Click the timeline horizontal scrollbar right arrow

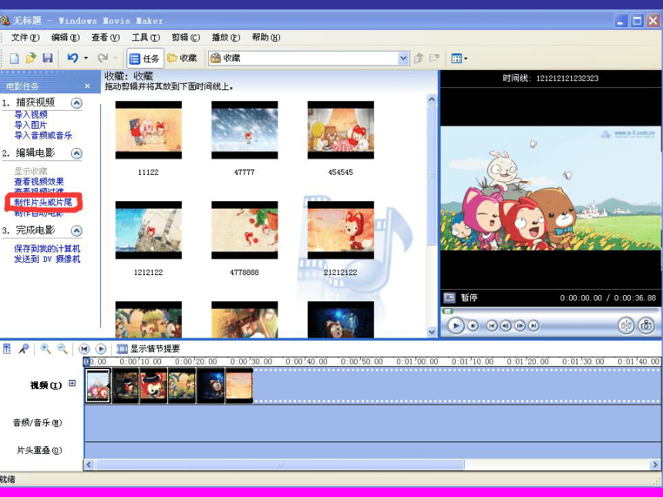click(655, 465)
